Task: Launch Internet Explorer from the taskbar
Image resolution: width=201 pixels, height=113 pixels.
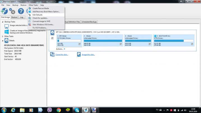Action: [x=13, y=110]
